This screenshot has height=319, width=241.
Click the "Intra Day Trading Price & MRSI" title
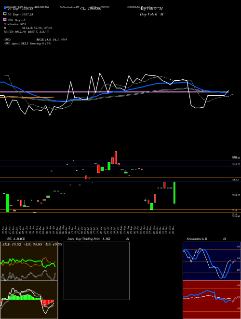(98, 239)
